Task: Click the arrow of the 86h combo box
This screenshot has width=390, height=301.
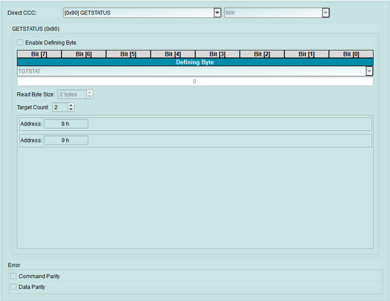Action: [326, 13]
